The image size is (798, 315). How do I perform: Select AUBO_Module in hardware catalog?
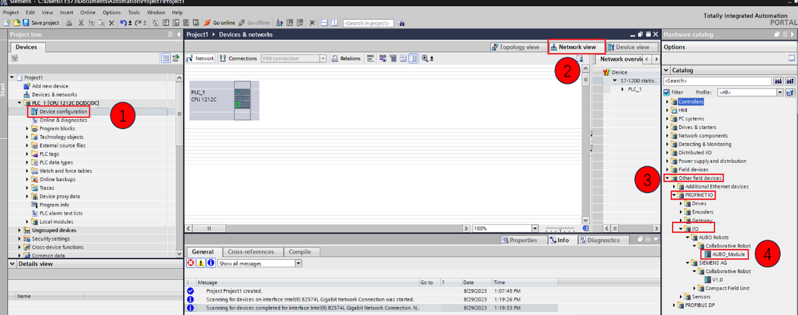726,254
